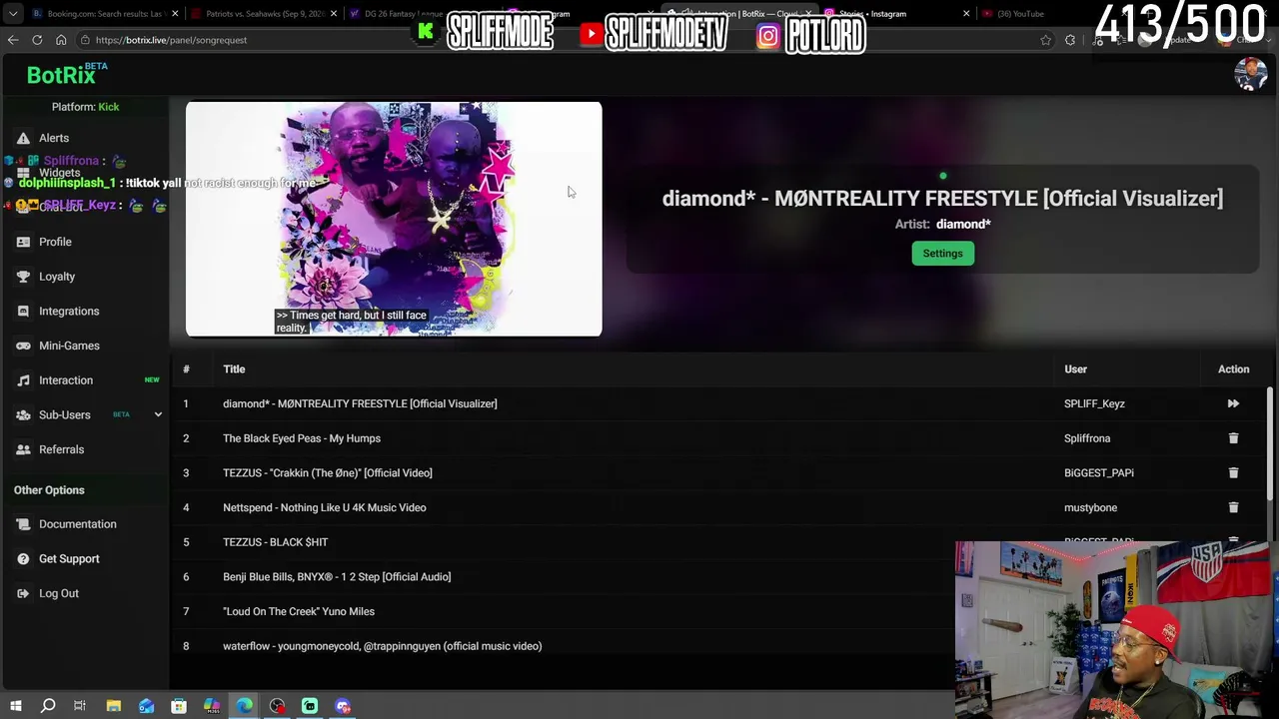The image size is (1279, 719).
Task: Open Discord from the taskbar
Action: [343, 706]
